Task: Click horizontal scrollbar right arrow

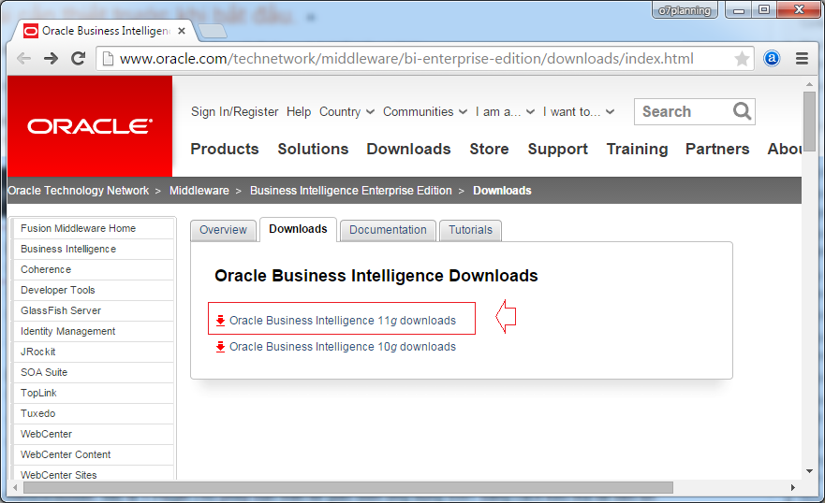Action: [x=793, y=487]
